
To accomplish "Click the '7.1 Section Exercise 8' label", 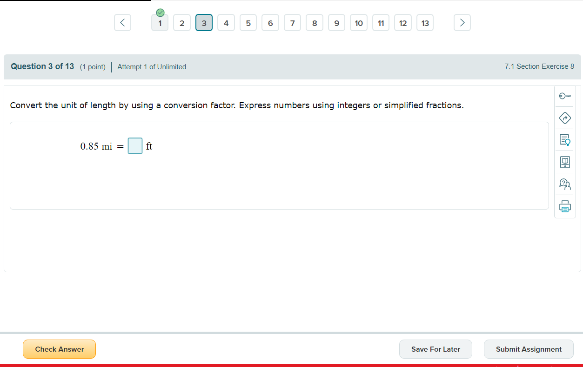I will click(x=539, y=66).
